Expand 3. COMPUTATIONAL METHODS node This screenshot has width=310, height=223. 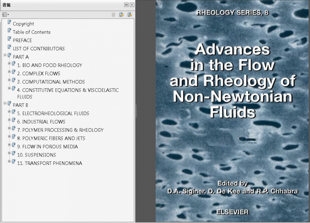click(x=9, y=80)
